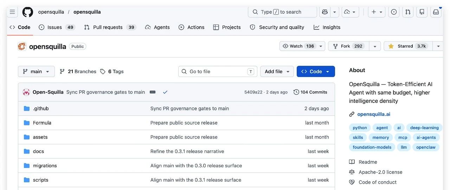Open the issues icon in header
Screen dimensions: 450x190
(x=394, y=12)
